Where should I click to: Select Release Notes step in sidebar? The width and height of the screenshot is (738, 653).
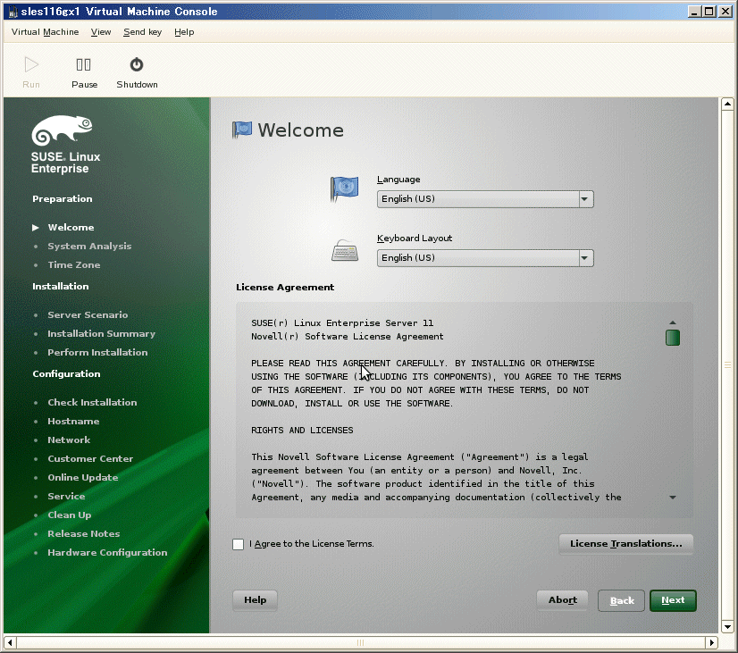pos(84,534)
